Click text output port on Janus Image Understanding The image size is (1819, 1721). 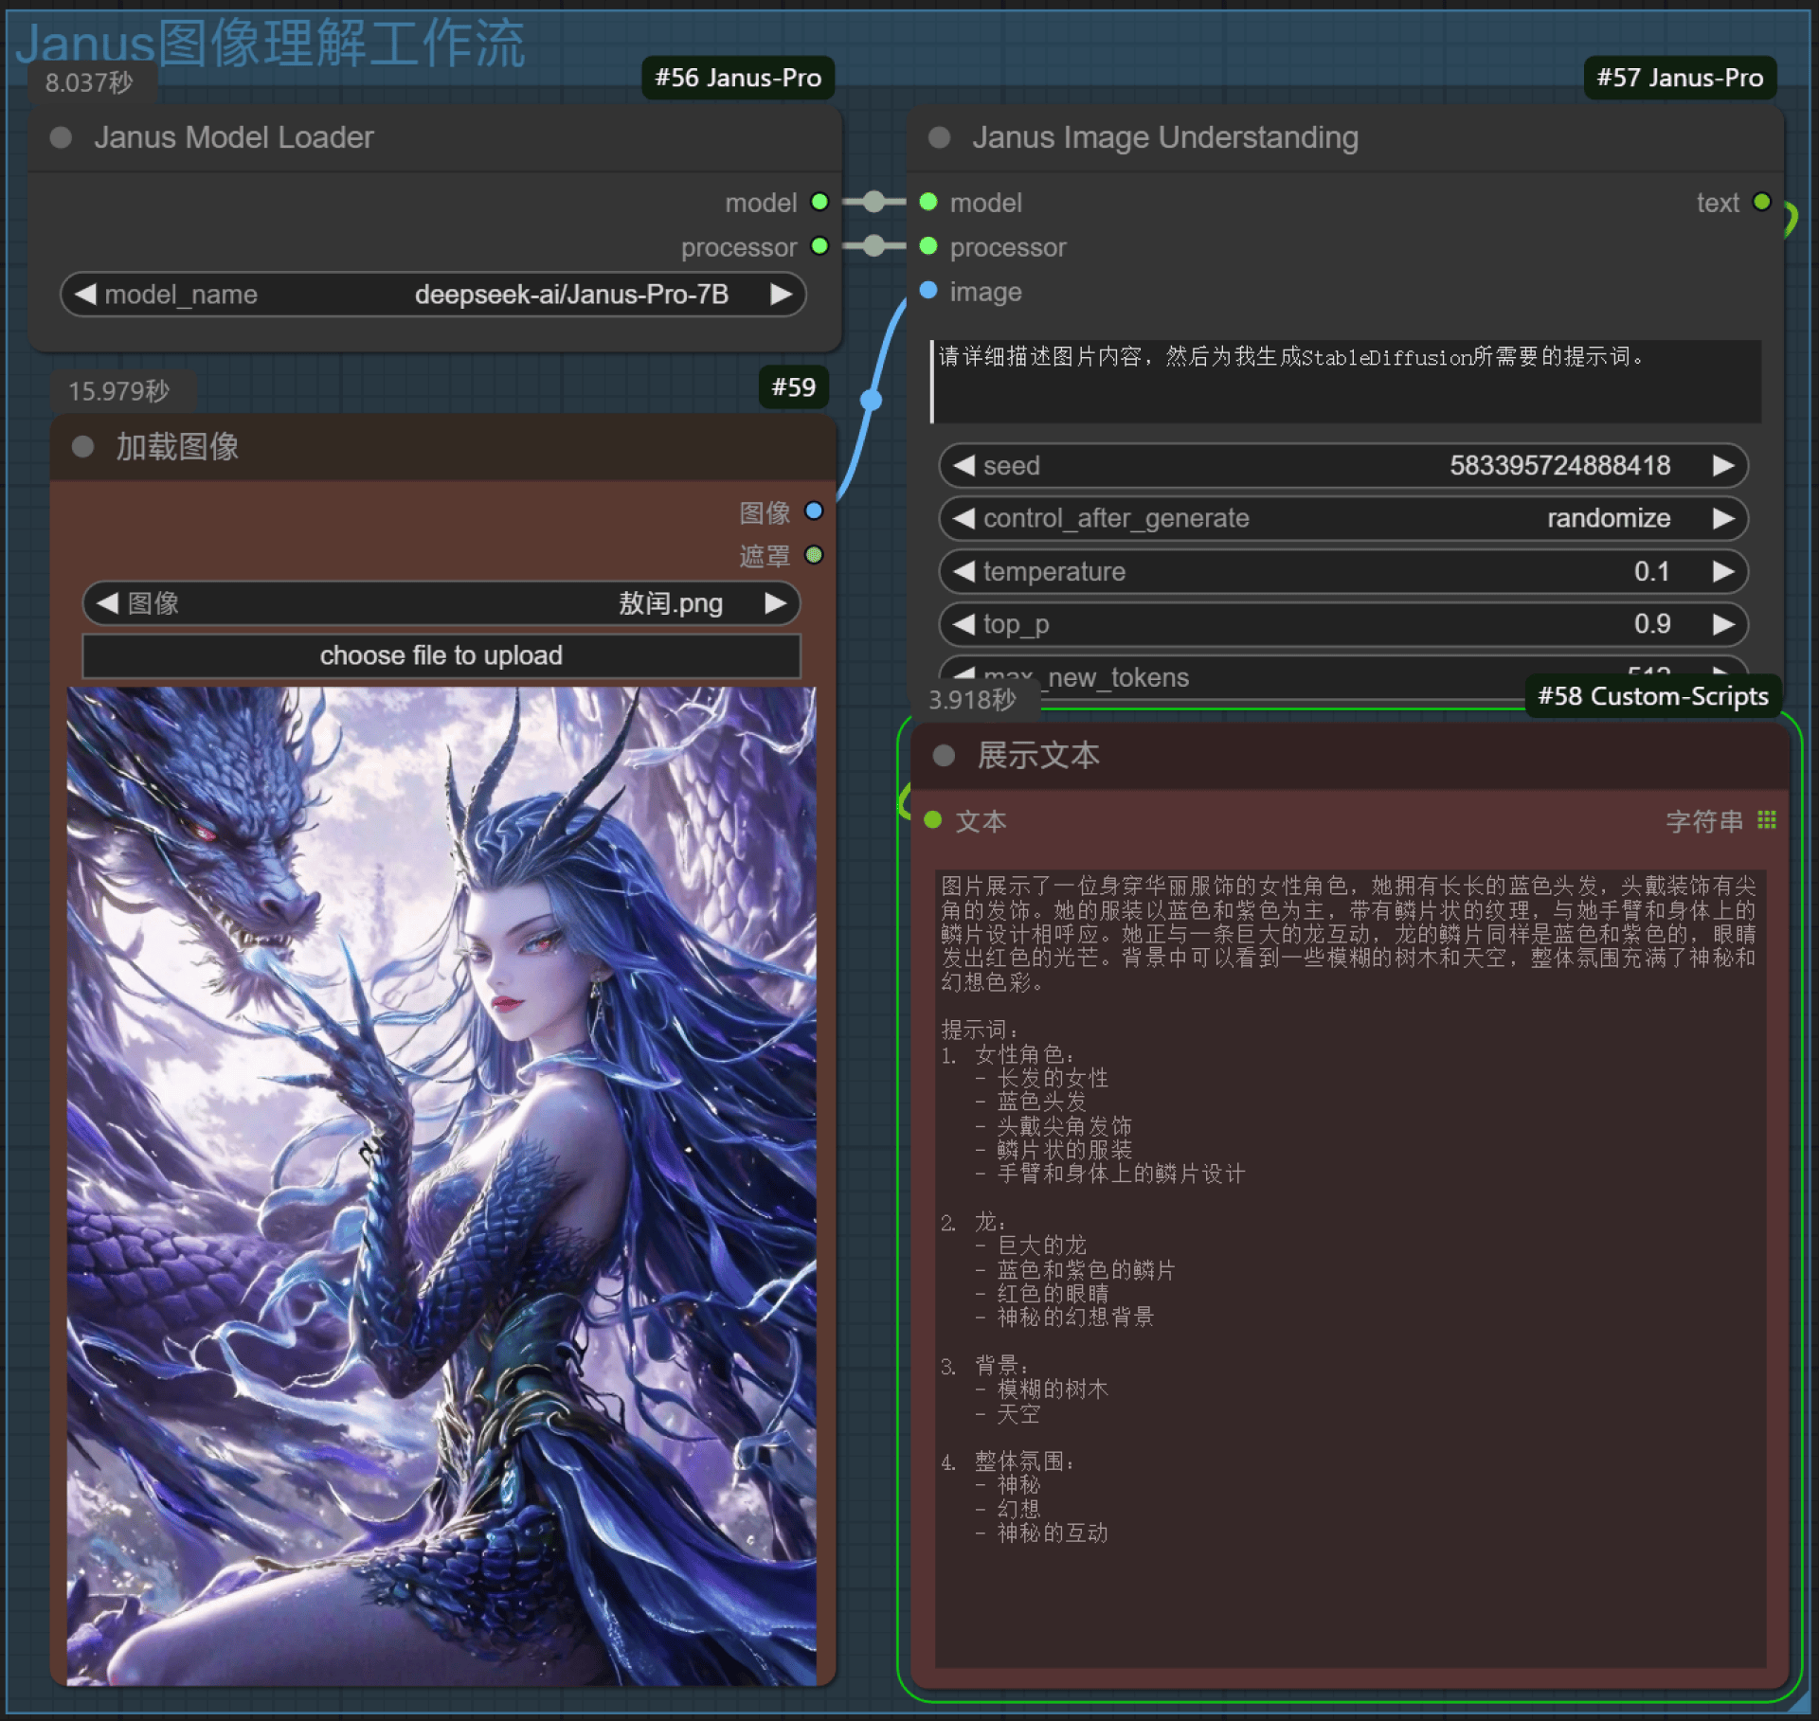click(1761, 202)
